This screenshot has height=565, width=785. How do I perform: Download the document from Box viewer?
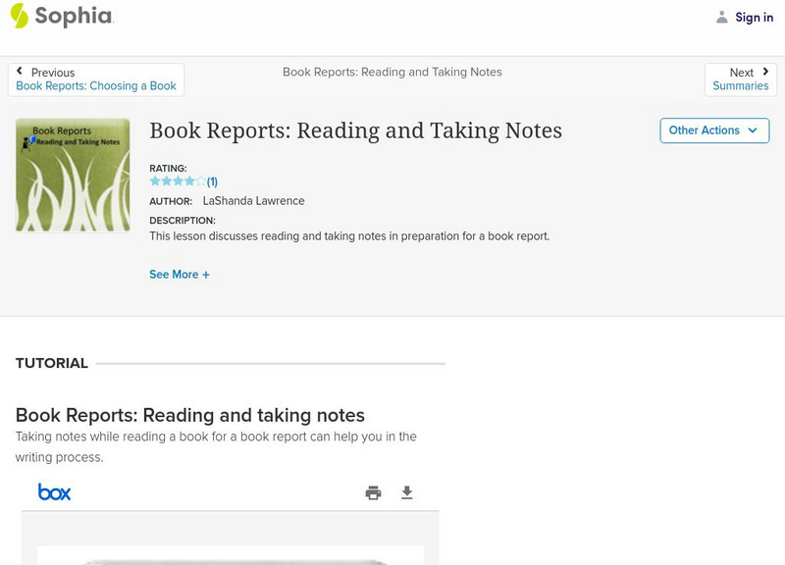point(407,492)
